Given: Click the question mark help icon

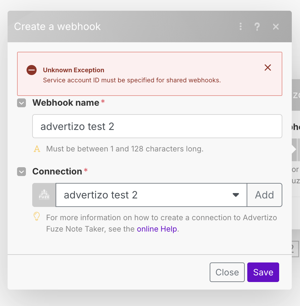Looking at the screenshot, I should click(257, 26).
